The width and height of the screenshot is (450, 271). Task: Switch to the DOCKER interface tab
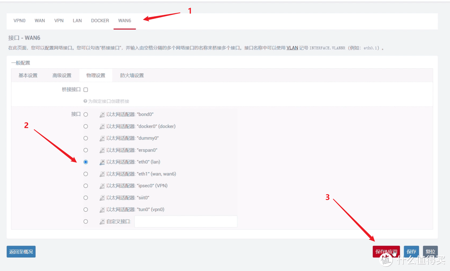coord(100,20)
